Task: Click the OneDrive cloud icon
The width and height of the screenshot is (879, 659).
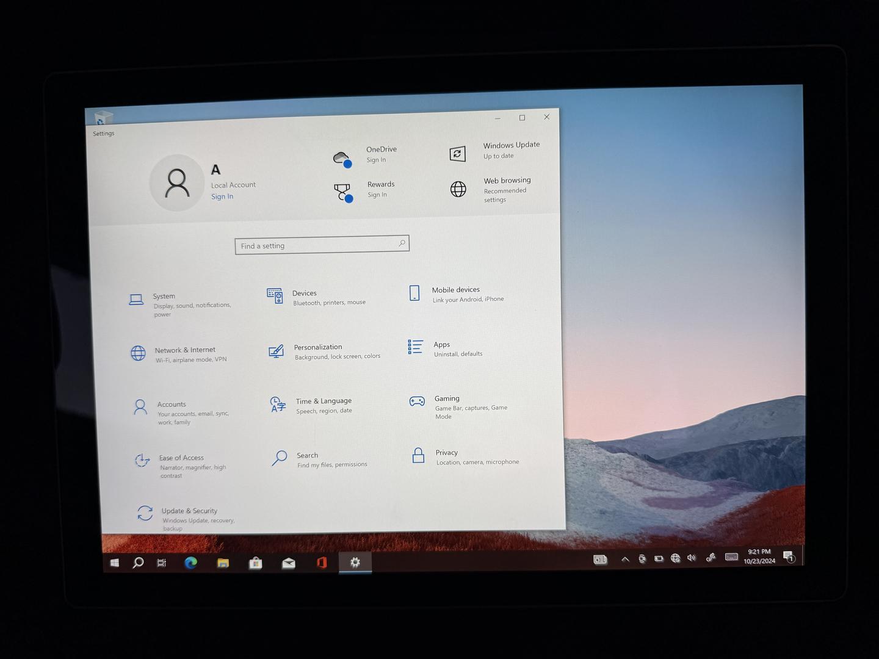Action: point(342,159)
